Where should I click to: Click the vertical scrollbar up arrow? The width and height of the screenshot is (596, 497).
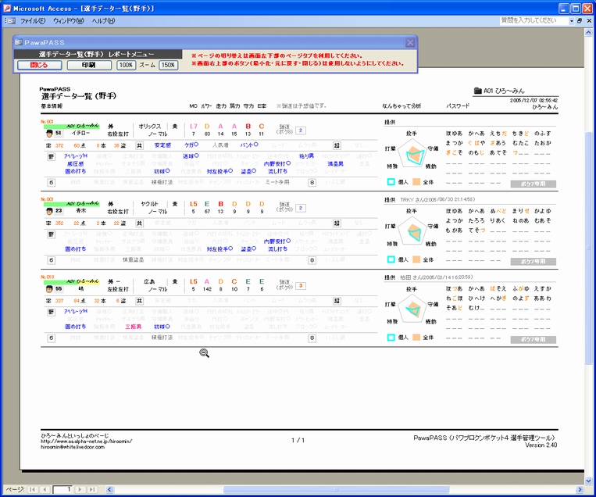coord(588,33)
